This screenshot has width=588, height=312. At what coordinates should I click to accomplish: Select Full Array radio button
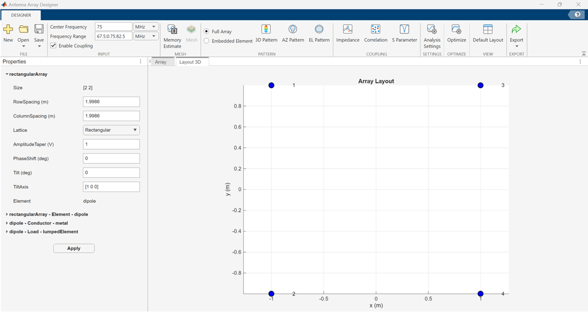[x=206, y=31]
